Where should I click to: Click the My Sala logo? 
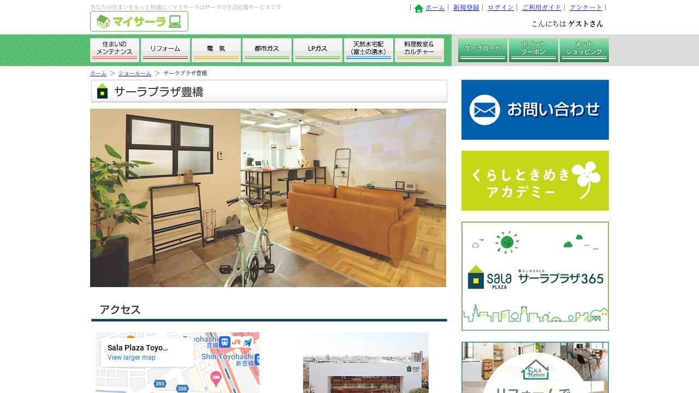point(139,21)
